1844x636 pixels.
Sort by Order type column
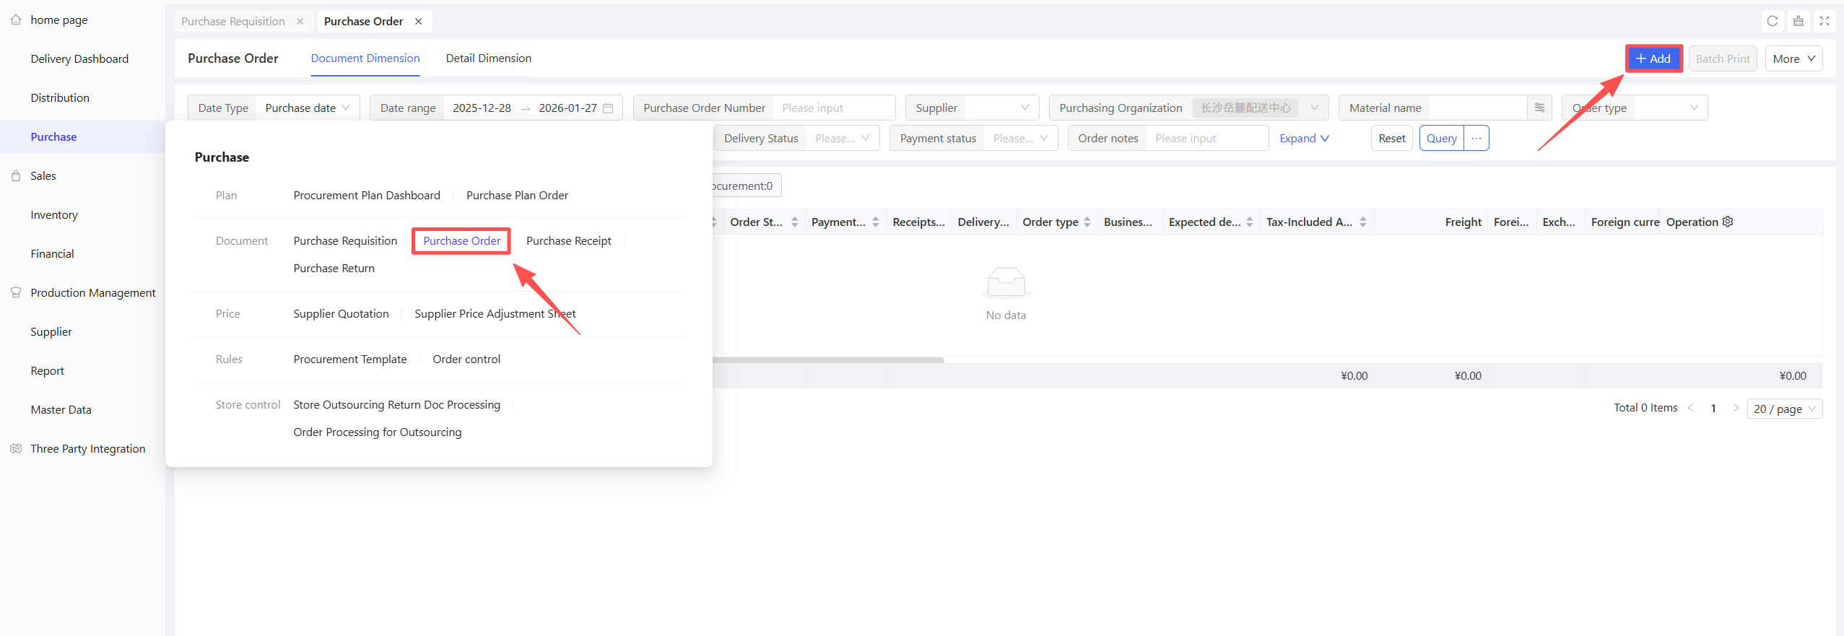(x=1087, y=222)
